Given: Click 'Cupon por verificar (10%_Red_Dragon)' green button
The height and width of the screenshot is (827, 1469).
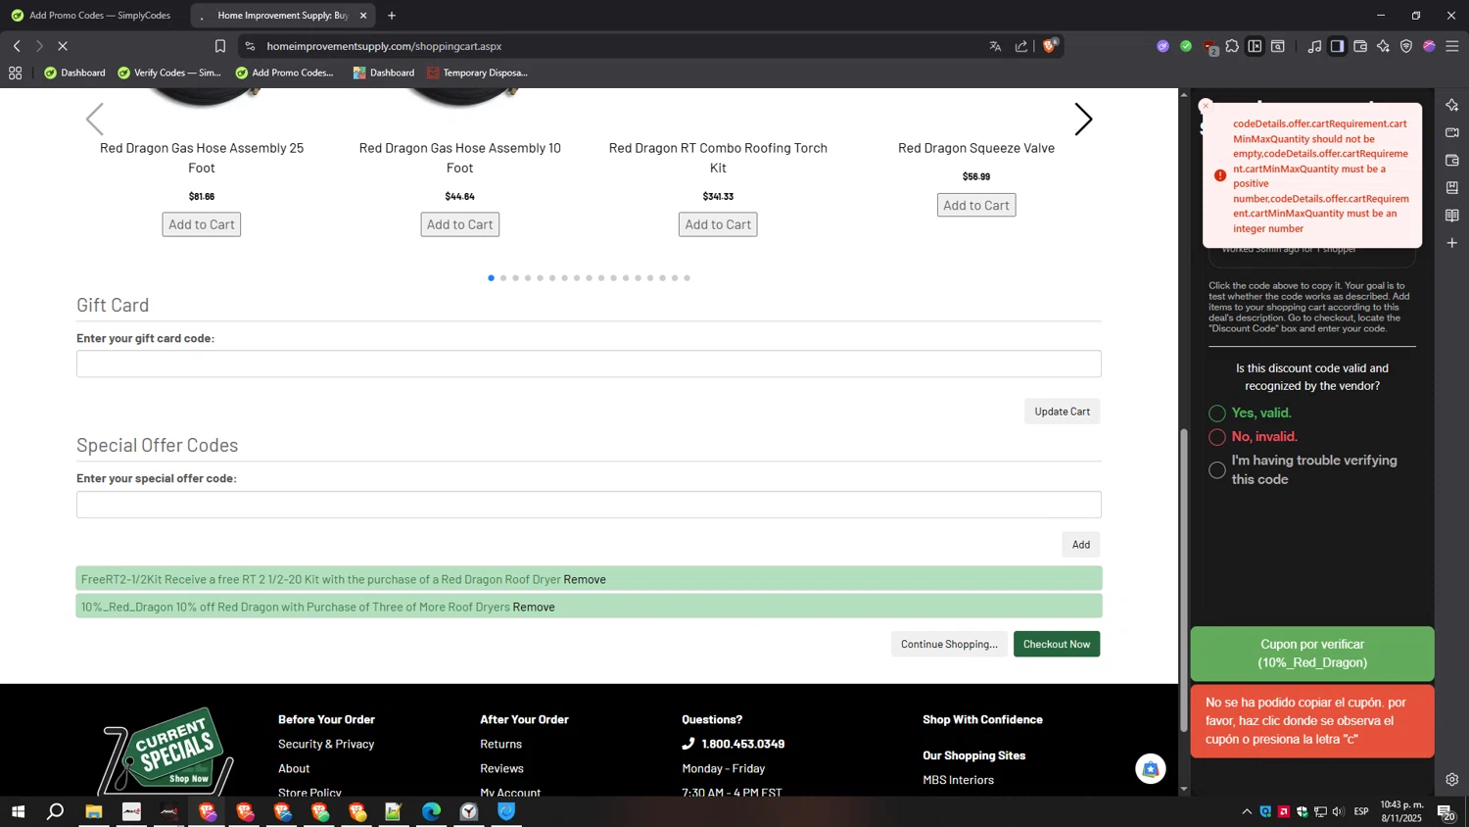Looking at the screenshot, I should coord(1312,654).
